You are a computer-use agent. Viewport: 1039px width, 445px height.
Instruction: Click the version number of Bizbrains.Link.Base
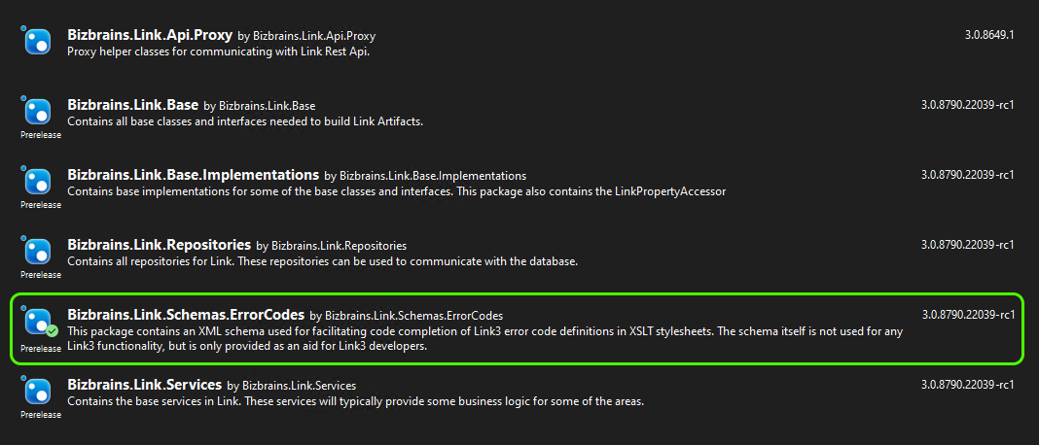click(x=967, y=105)
